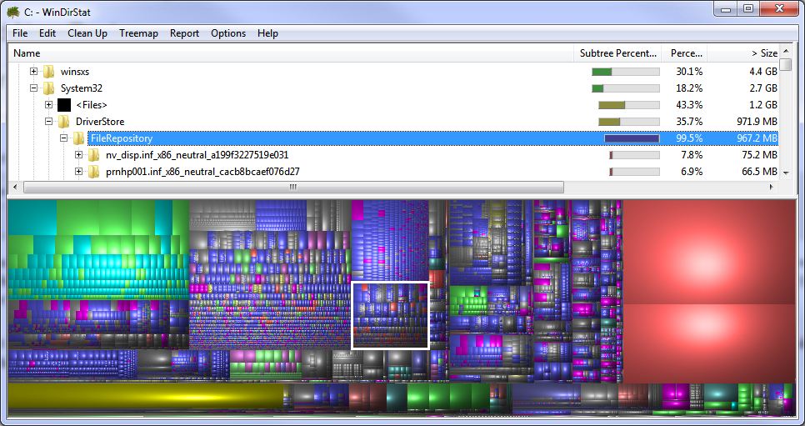Click the large red block in treemap
Viewport: 805px width, 426px height.
(709, 252)
